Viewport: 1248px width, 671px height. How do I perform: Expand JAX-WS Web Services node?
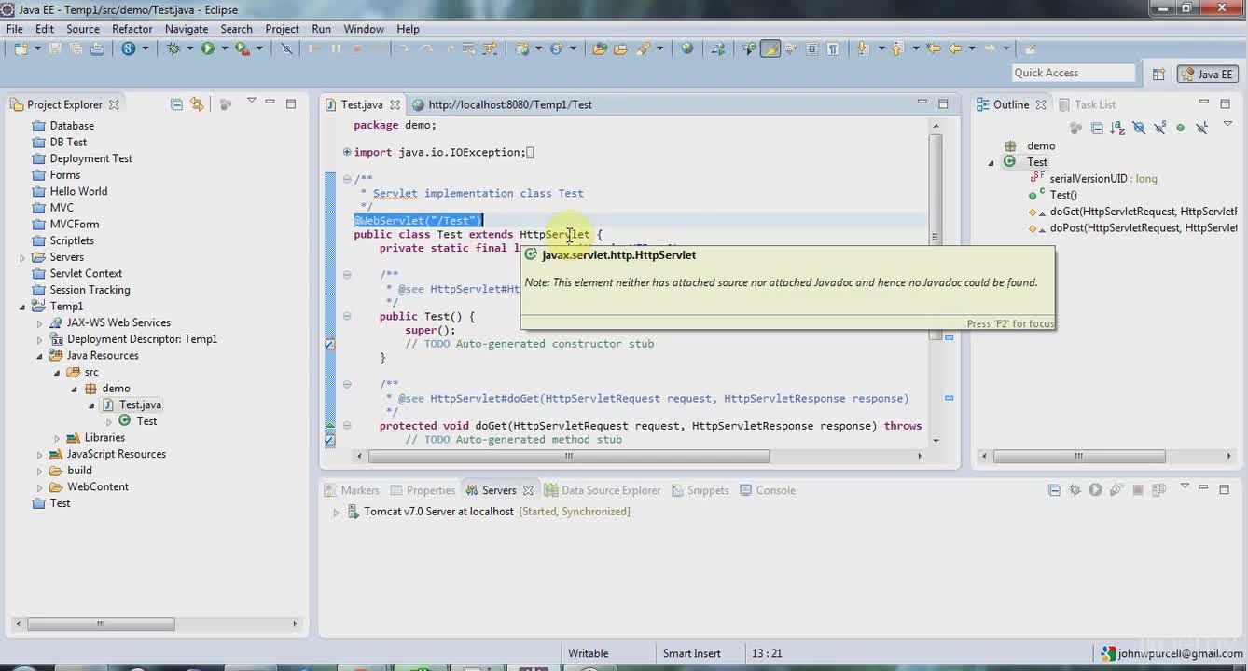40,323
